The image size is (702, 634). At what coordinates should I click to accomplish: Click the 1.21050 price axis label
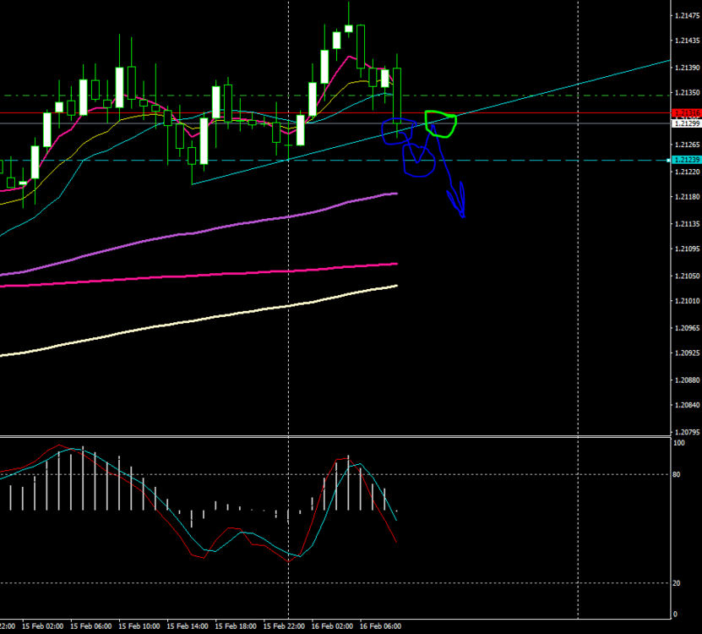(x=688, y=276)
